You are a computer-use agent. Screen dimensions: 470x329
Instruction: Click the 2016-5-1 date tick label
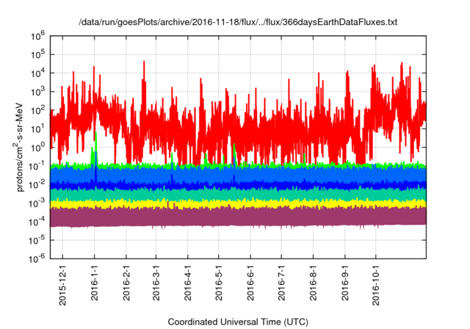point(219,283)
